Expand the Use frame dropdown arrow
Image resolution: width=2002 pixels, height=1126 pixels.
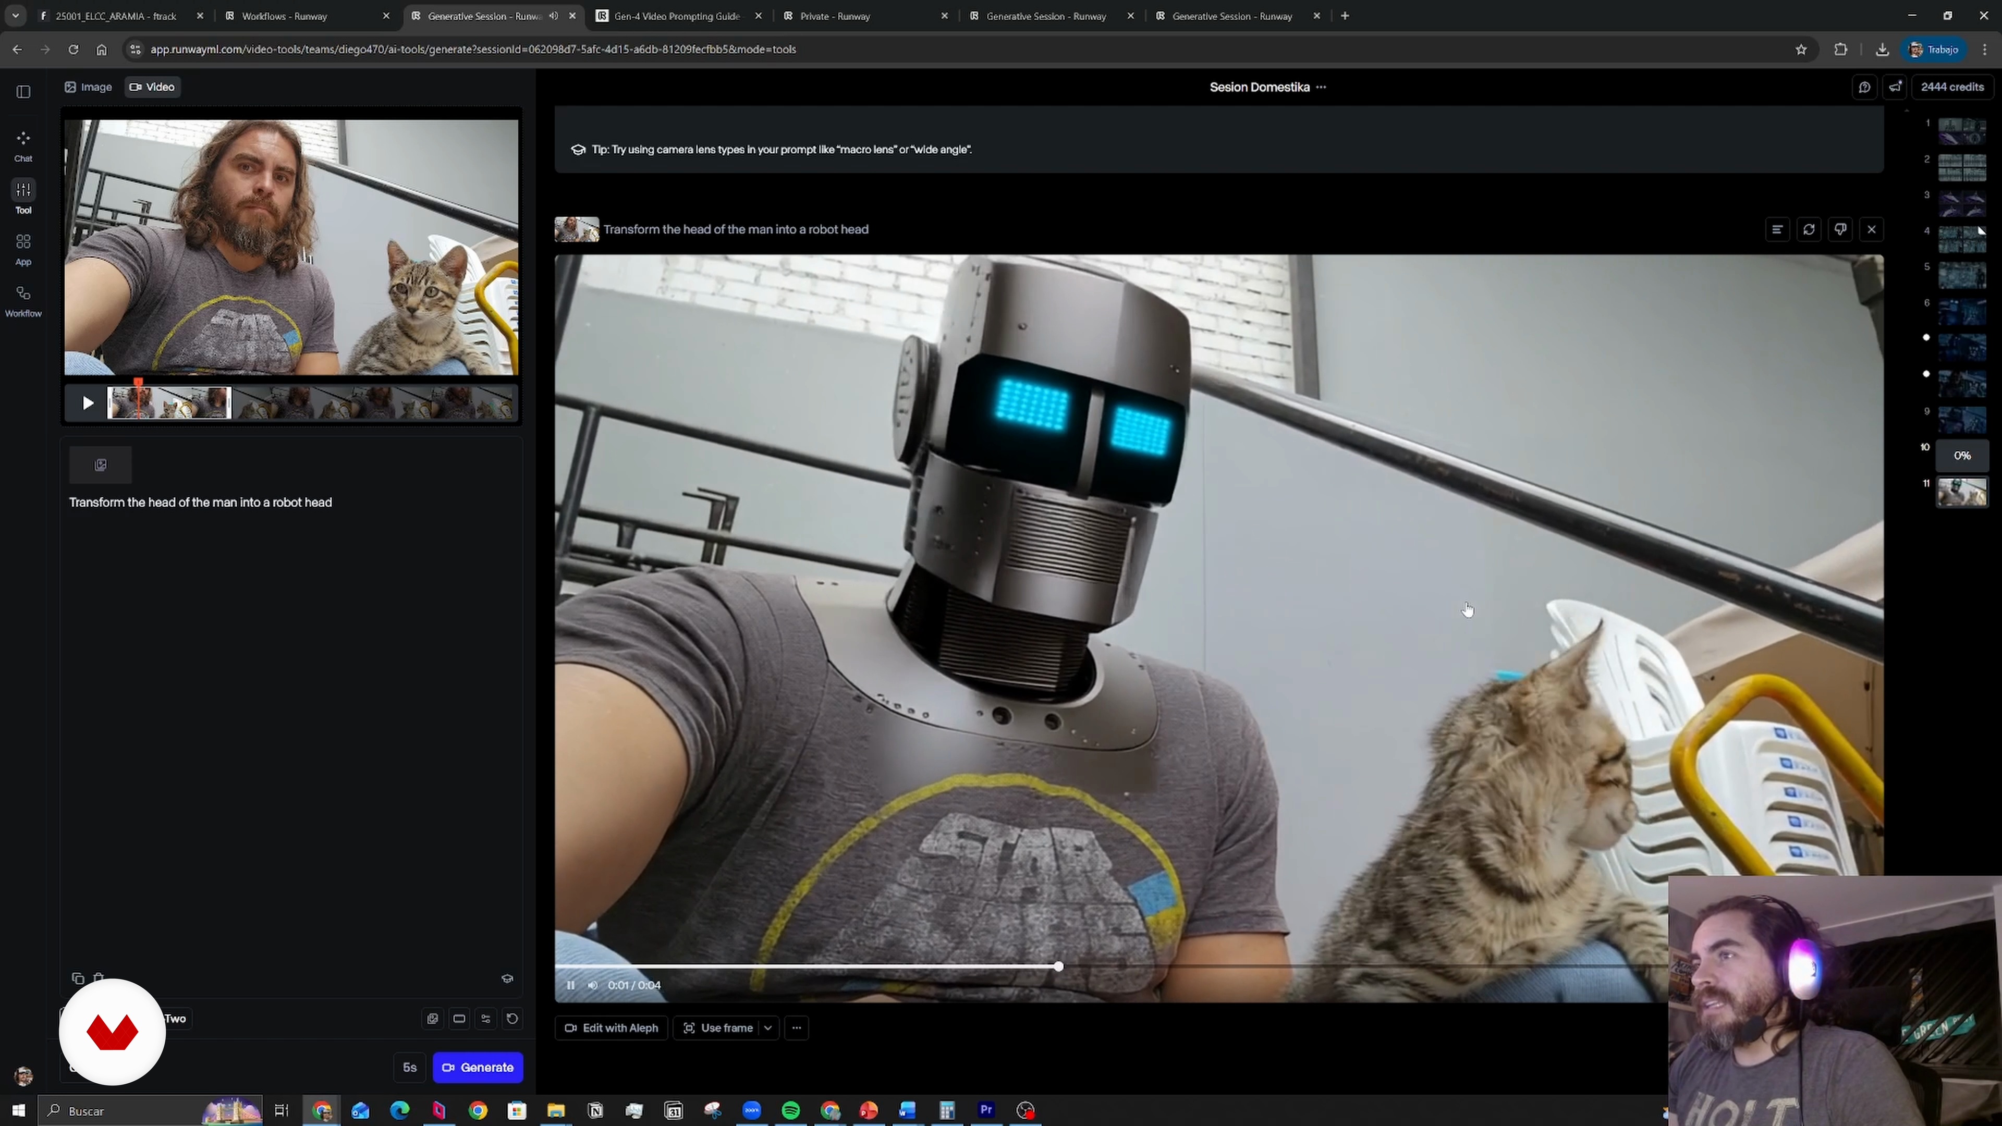pyautogui.click(x=768, y=1028)
